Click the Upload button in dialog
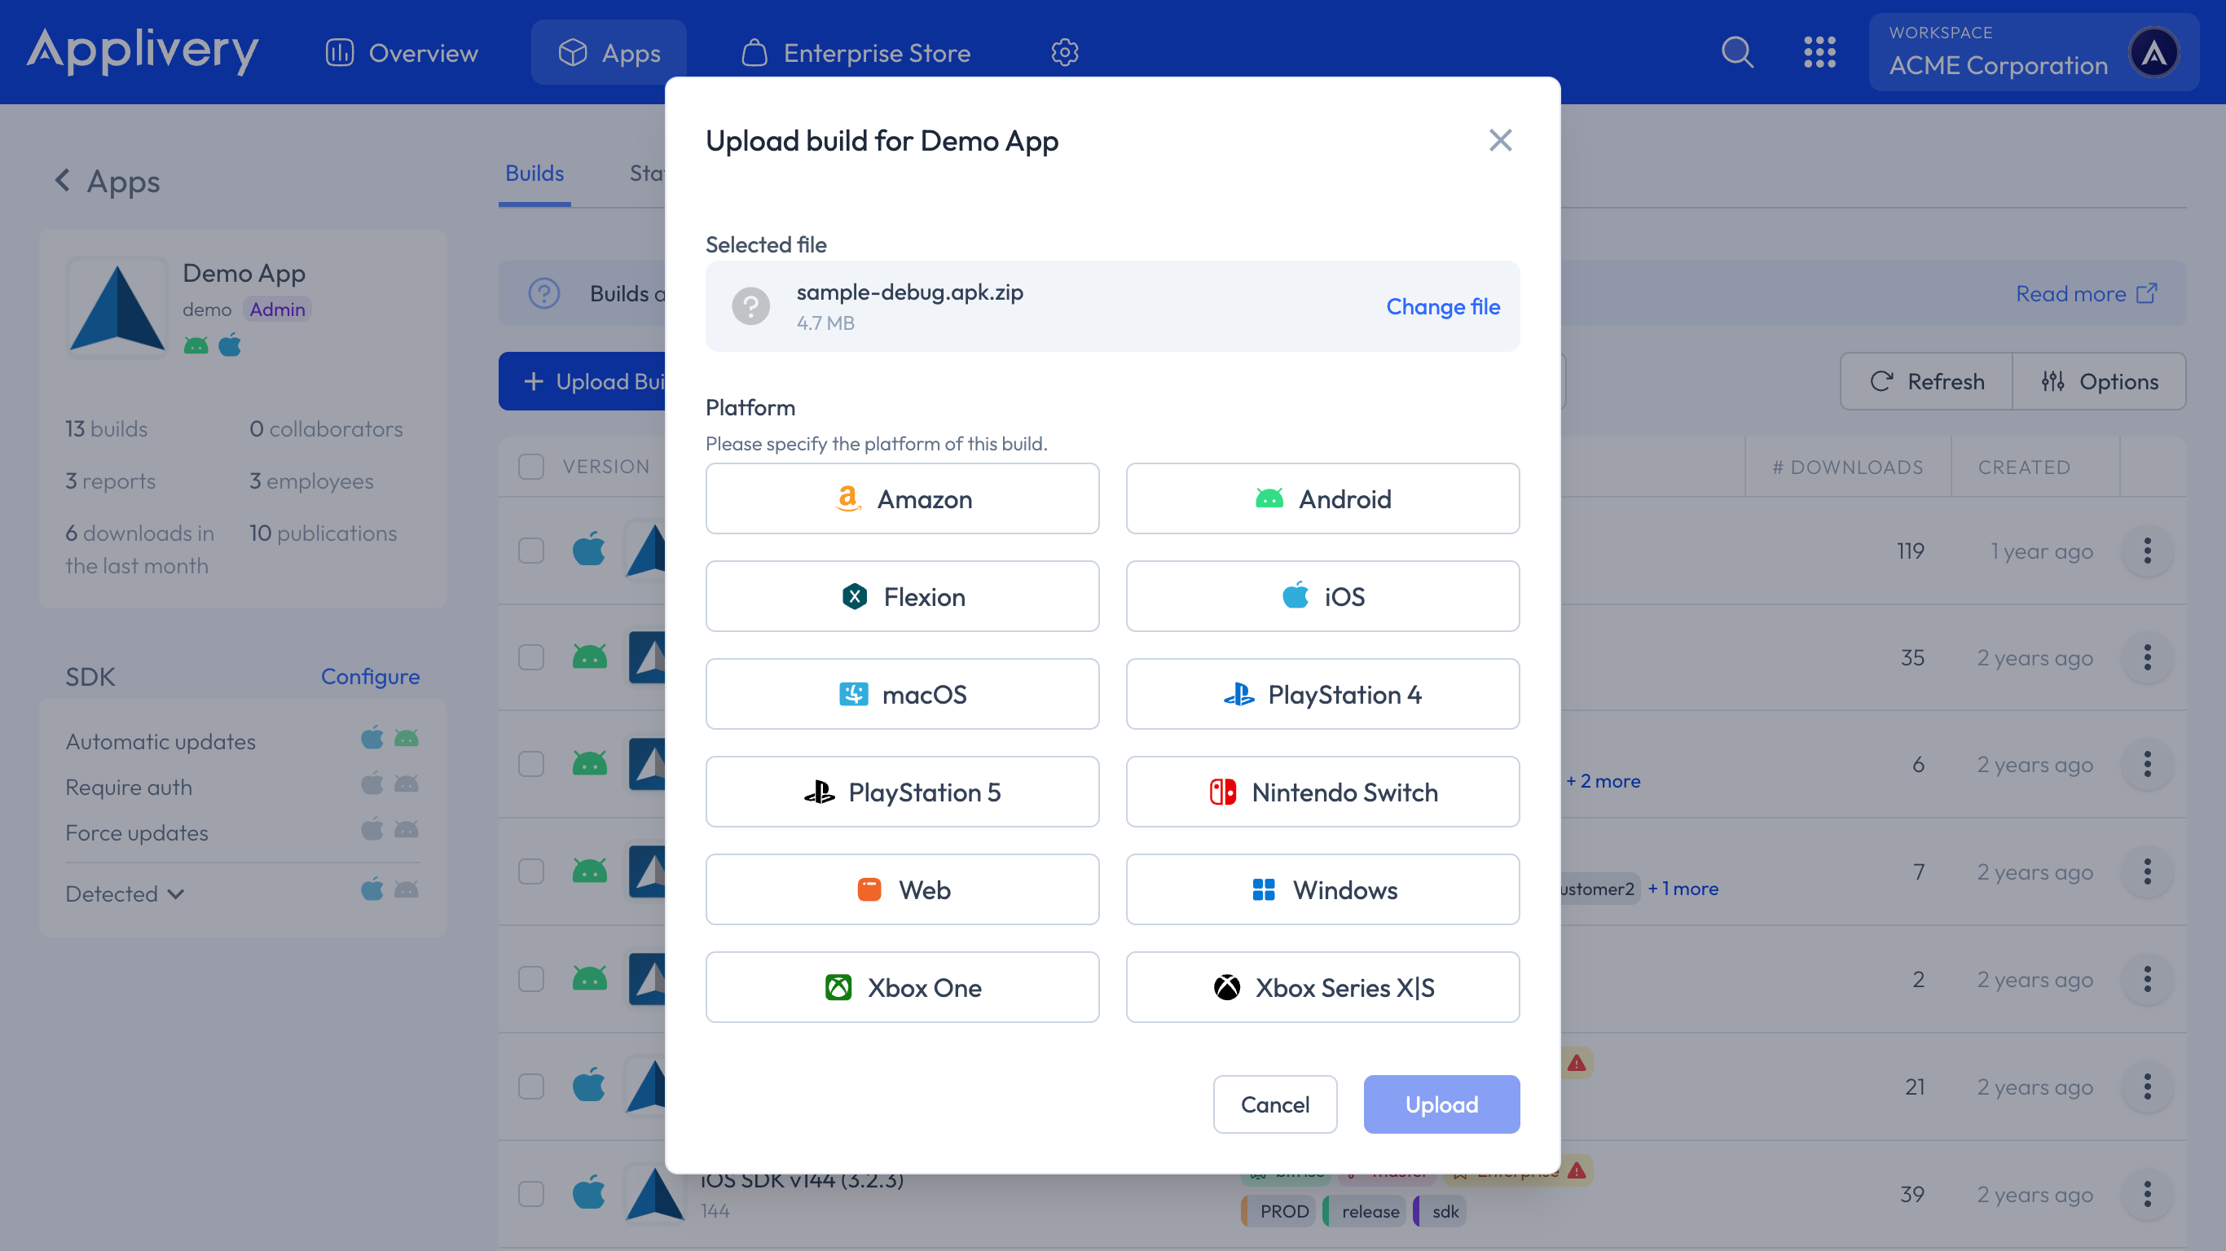 coord(1441,1104)
